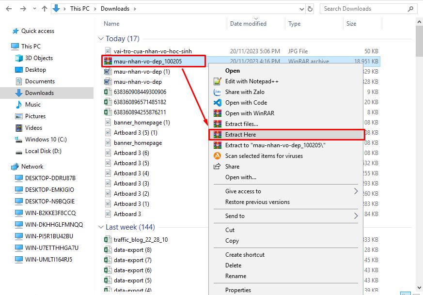Sort files by Date modified column
Image resolution: width=423 pixels, height=295 pixels.
(x=248, y=24)
